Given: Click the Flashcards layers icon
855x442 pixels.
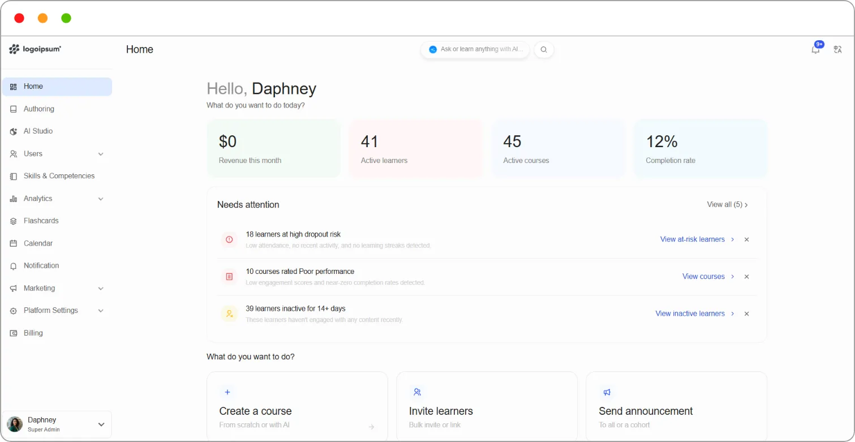Looking at the screenshot, I should point(14,221).
